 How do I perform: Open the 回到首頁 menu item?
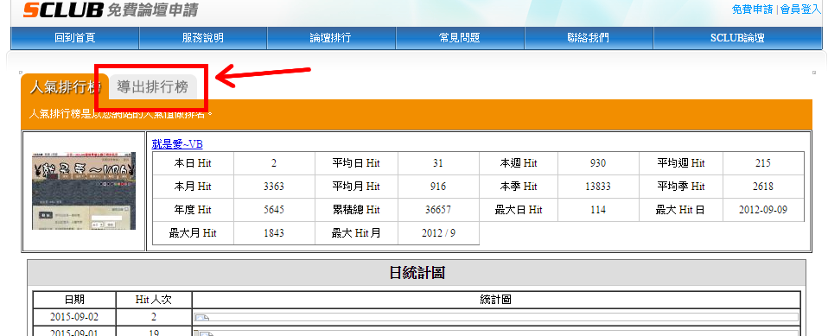75,38
